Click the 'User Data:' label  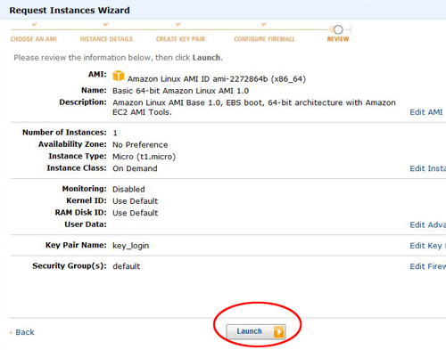tap(86, 224)
